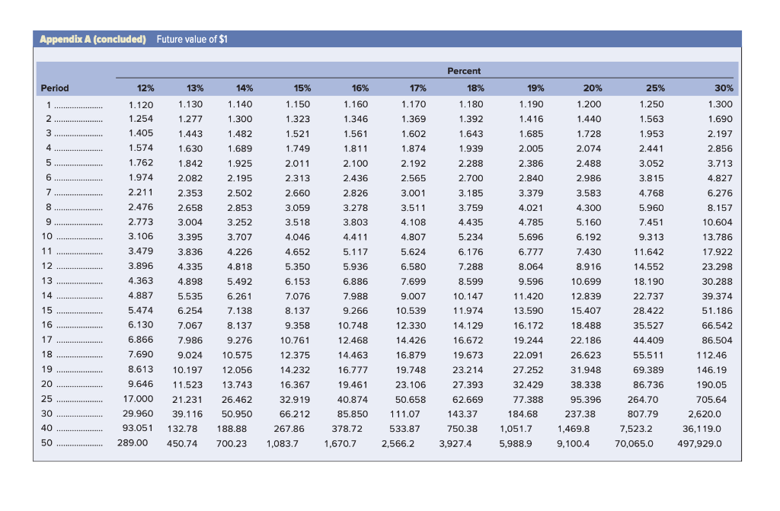The image size is (780, 511).
Task: Select the 'Percent' header label
Action: pos(464,71)
